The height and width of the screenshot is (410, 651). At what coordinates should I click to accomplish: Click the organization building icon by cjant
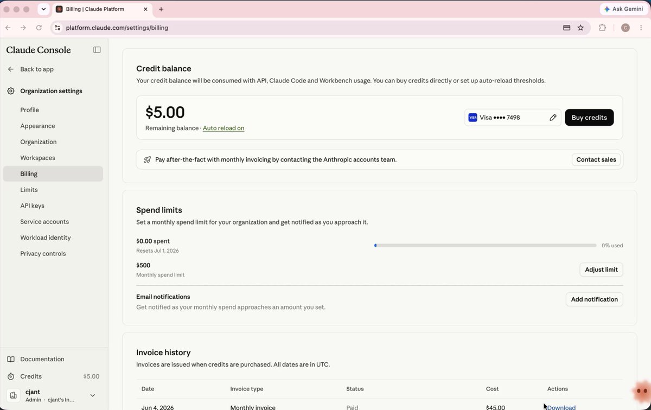pyautogui.click(x=14, y=396)
